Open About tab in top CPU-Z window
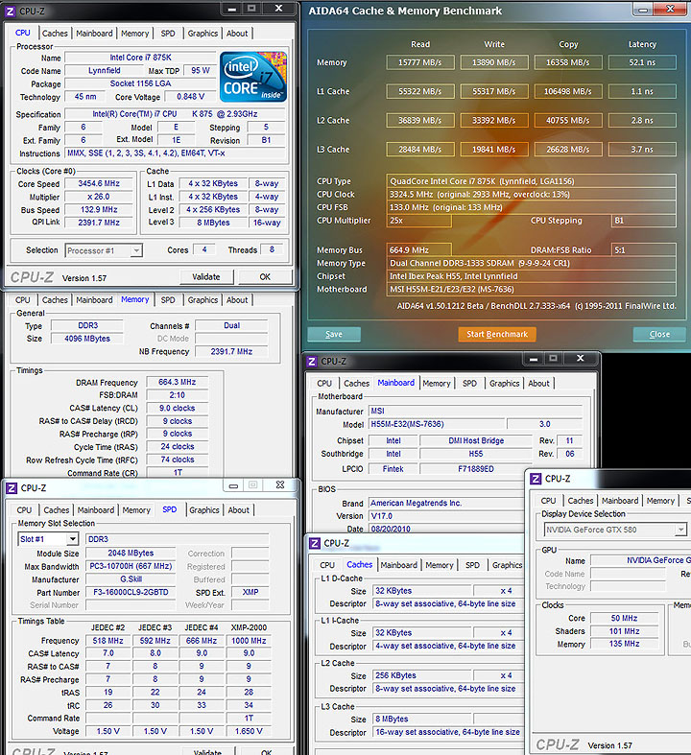Screen dimensions: 691x755 pyautogui.click(x=237, y=34)
